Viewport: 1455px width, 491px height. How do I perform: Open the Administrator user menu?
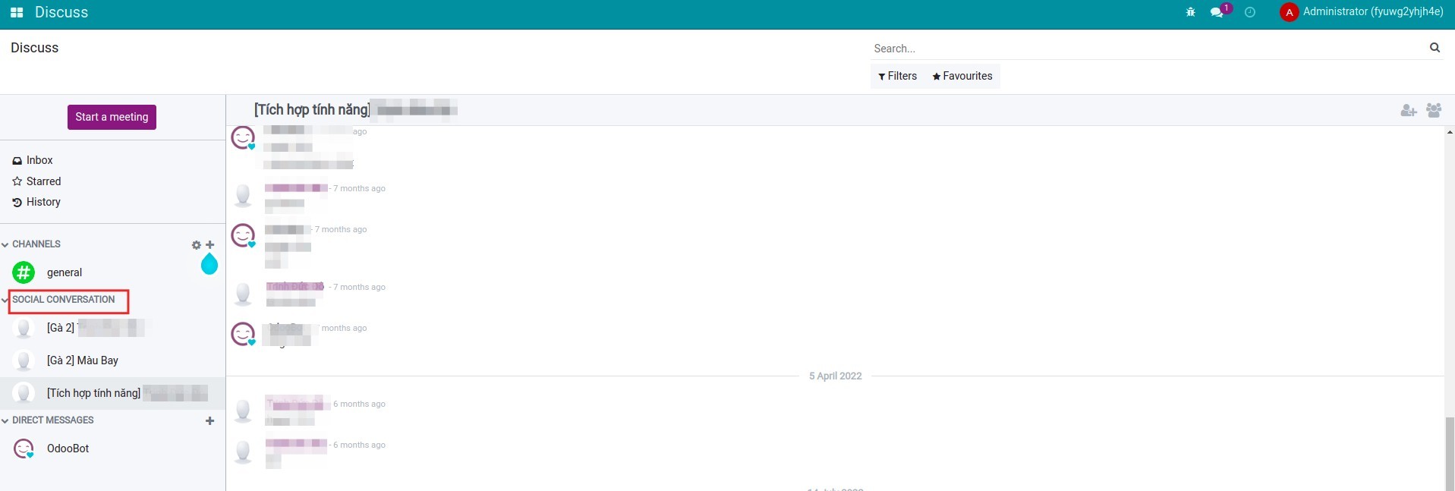click(1362, 12)
